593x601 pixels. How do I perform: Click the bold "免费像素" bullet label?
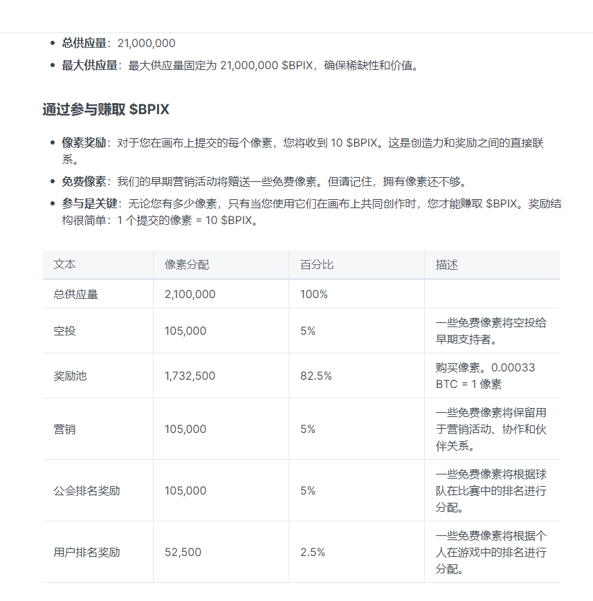[84, 181]
